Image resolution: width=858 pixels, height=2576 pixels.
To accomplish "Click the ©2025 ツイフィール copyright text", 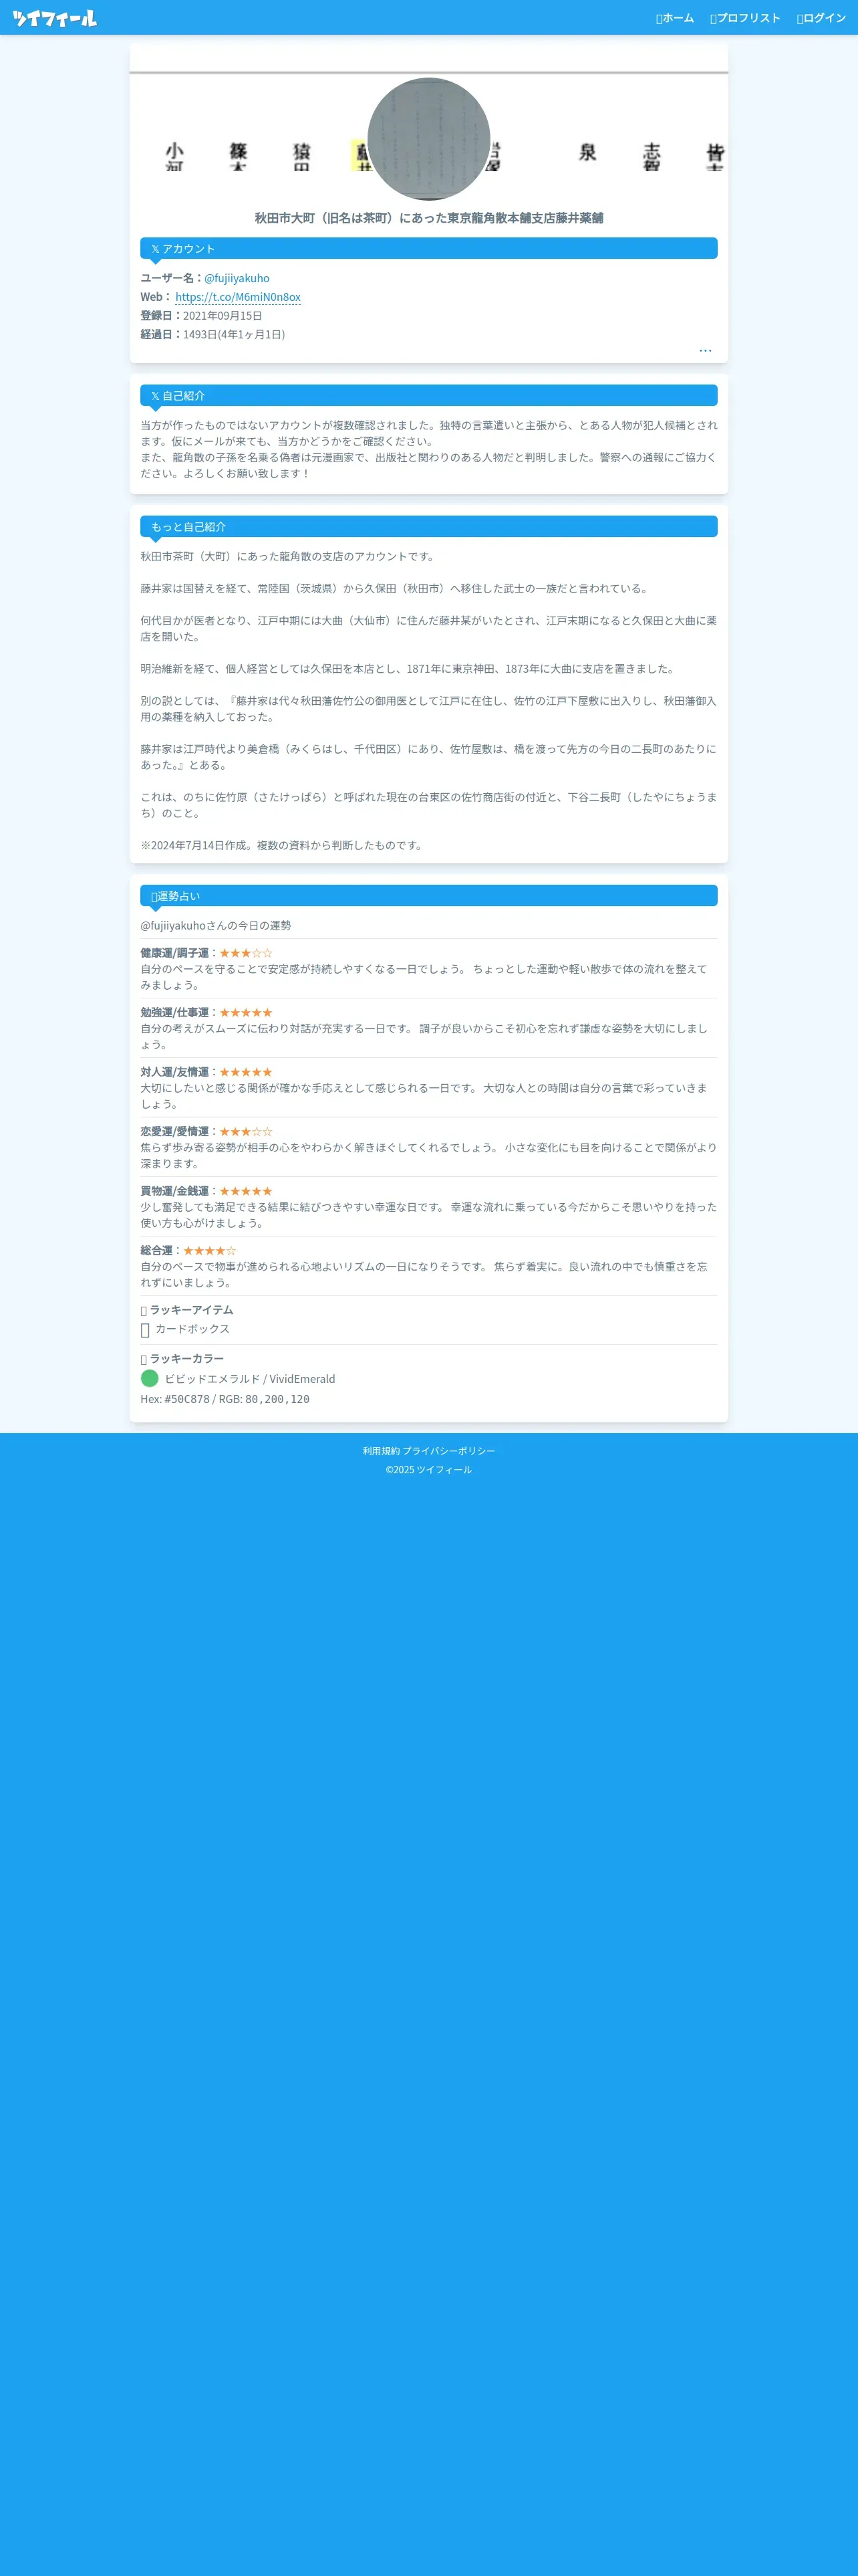I will [x=428, y=1469].
